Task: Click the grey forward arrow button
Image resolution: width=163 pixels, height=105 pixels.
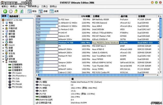Action: 11,11
